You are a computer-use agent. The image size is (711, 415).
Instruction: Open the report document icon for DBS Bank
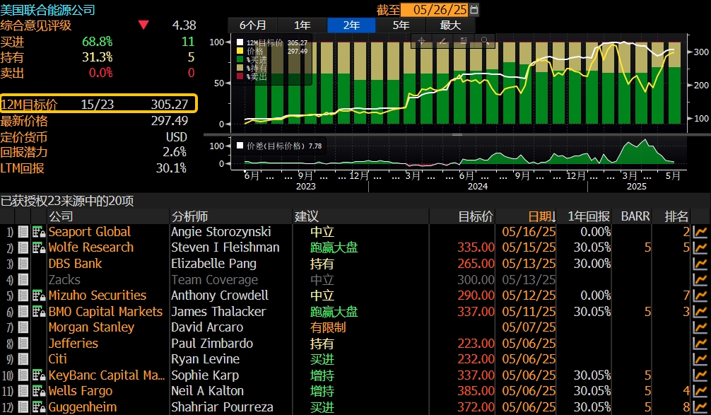tap(23, 264)
